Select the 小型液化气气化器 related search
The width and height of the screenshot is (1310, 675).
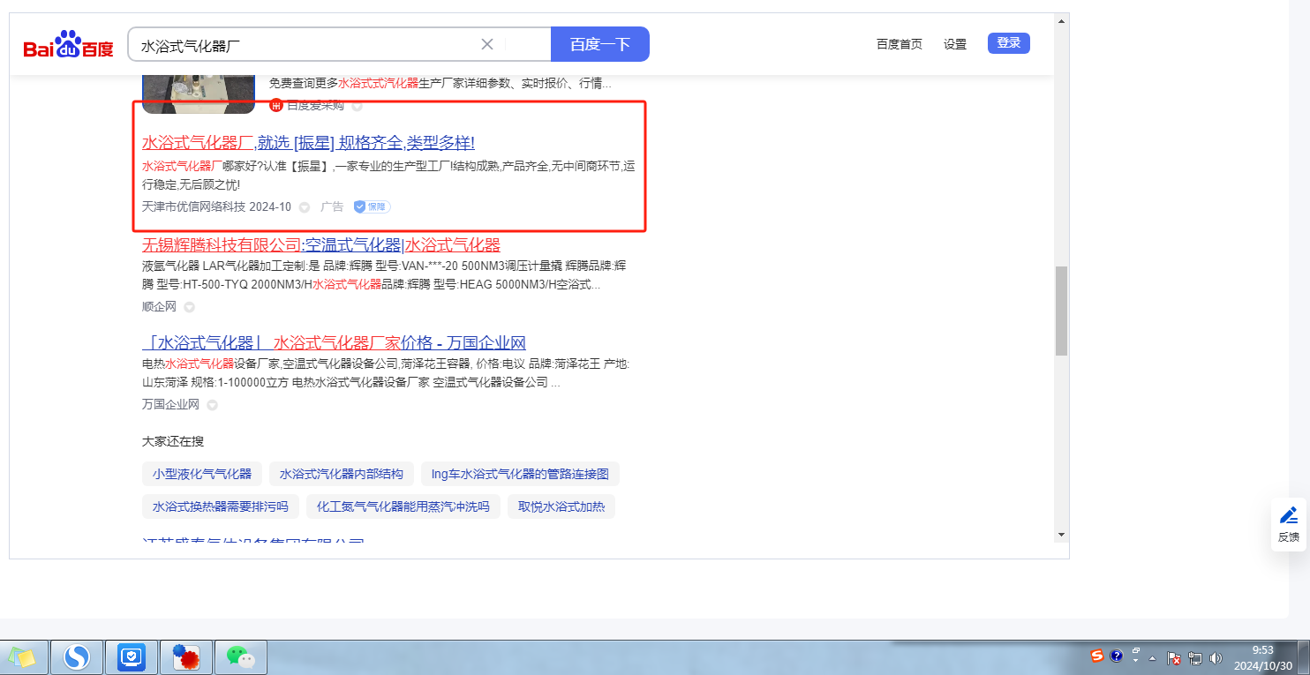click(x=202, y=474)
